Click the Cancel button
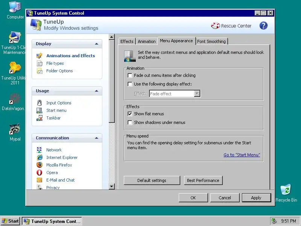Viewport: 301px width, 226px height. [225, 198]
